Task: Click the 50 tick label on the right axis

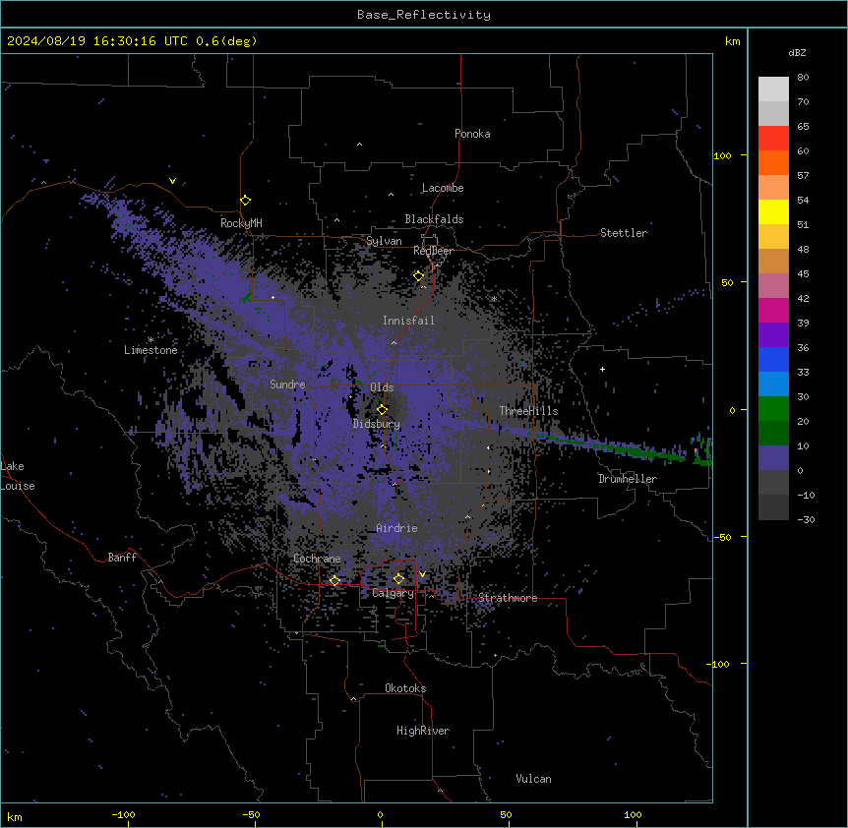Action: (x=727, y=282)
